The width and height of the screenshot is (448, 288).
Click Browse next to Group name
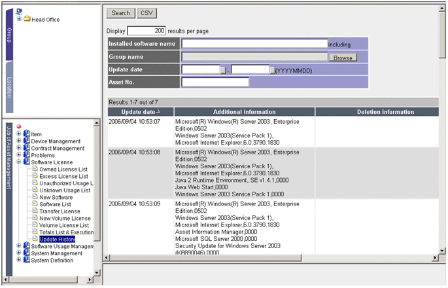(x=343, y=58)
